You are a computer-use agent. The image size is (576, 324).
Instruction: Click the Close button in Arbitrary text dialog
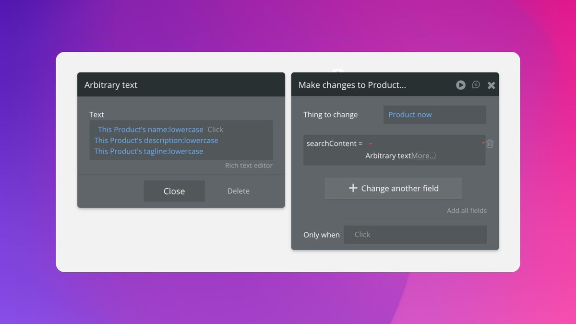[174, 191]
